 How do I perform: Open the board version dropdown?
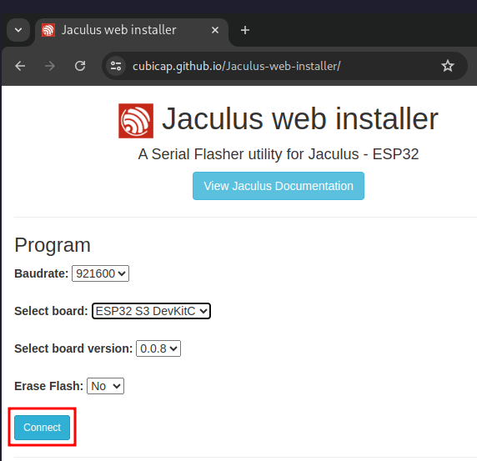pyautogui.click(x=158, y=348)
